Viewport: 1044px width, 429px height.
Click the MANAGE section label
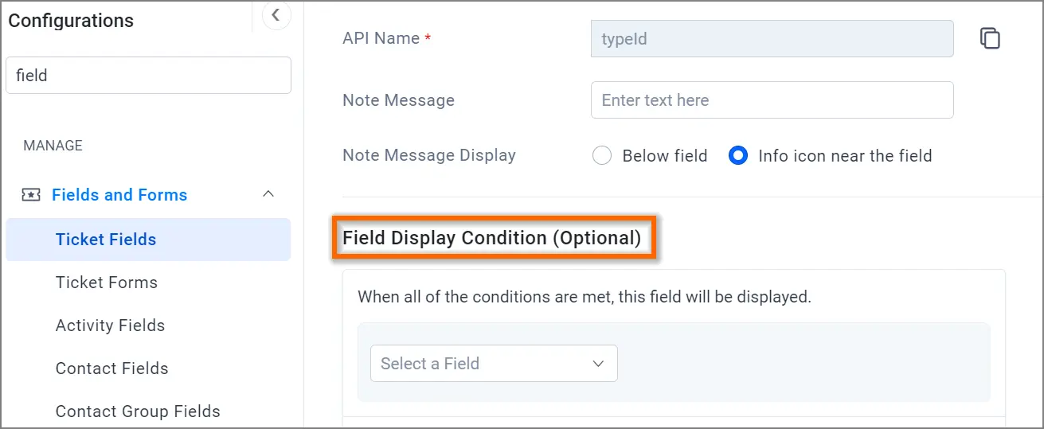(53, 146)
